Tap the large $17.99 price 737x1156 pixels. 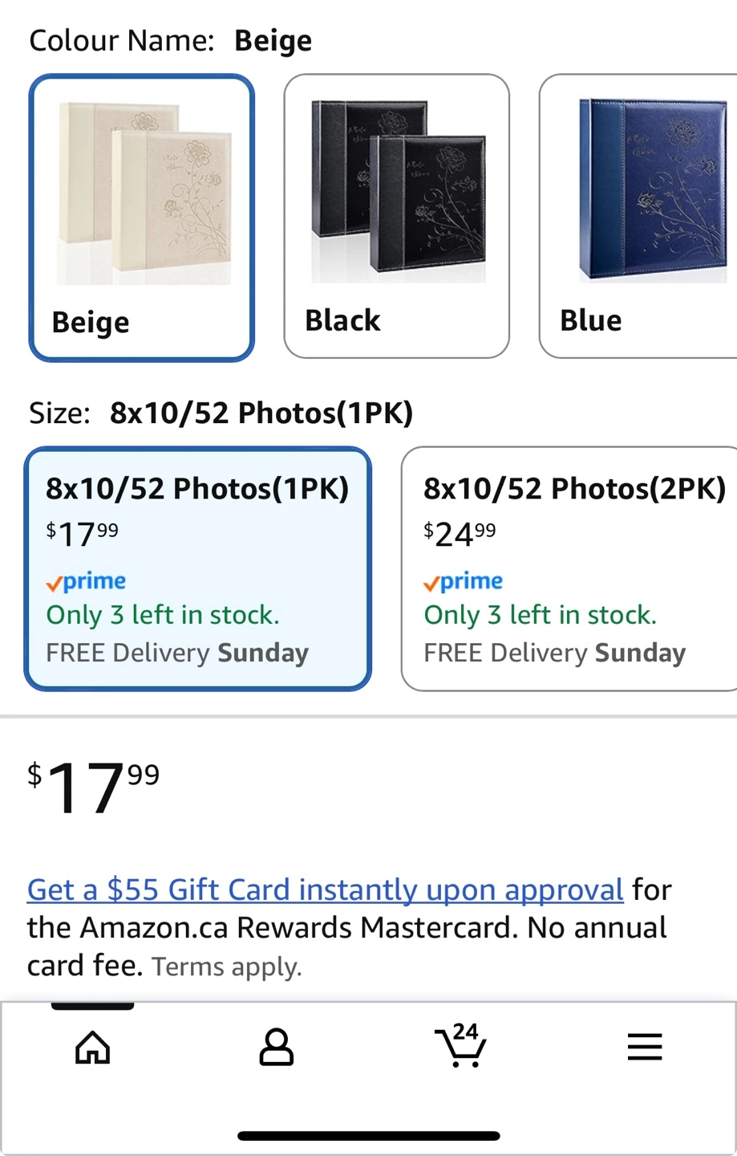tap(93, 788)
